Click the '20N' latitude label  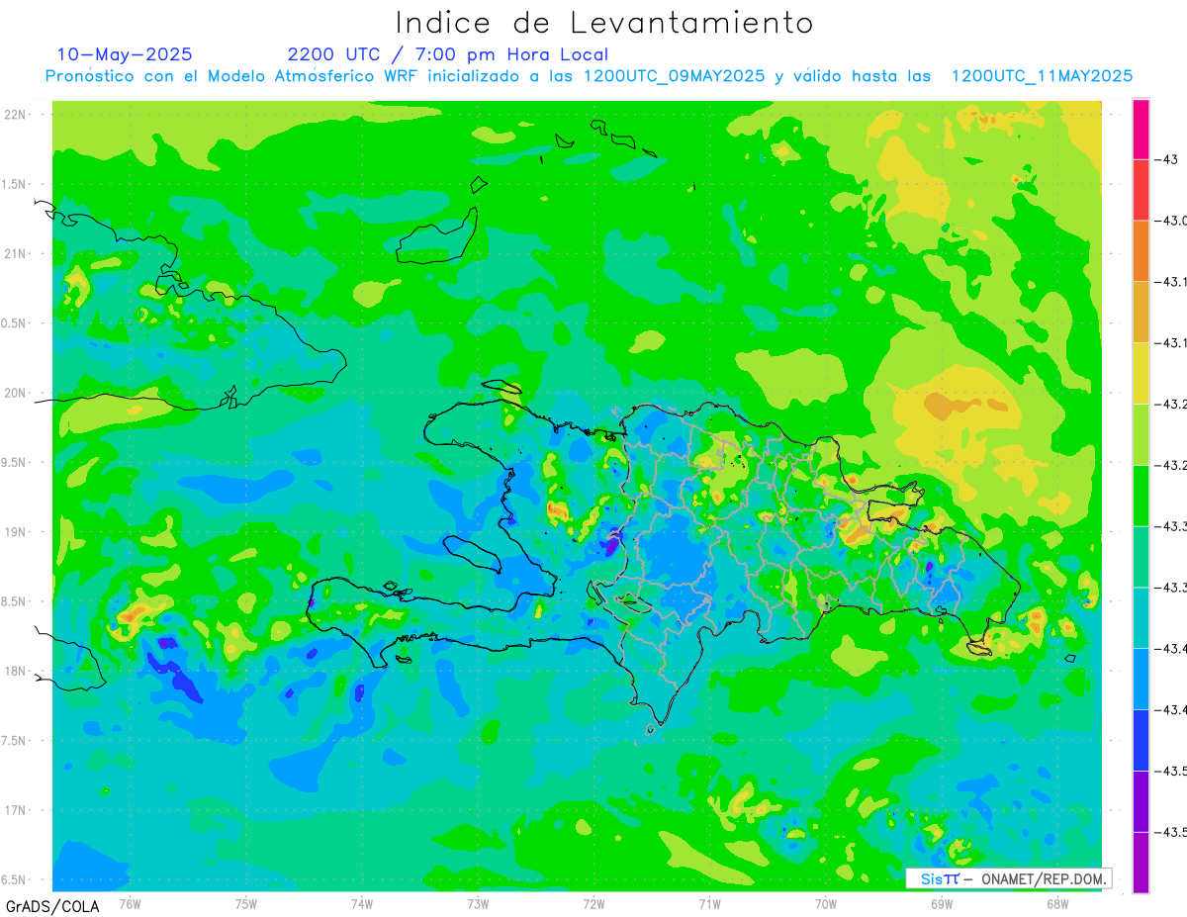point(15,393)
